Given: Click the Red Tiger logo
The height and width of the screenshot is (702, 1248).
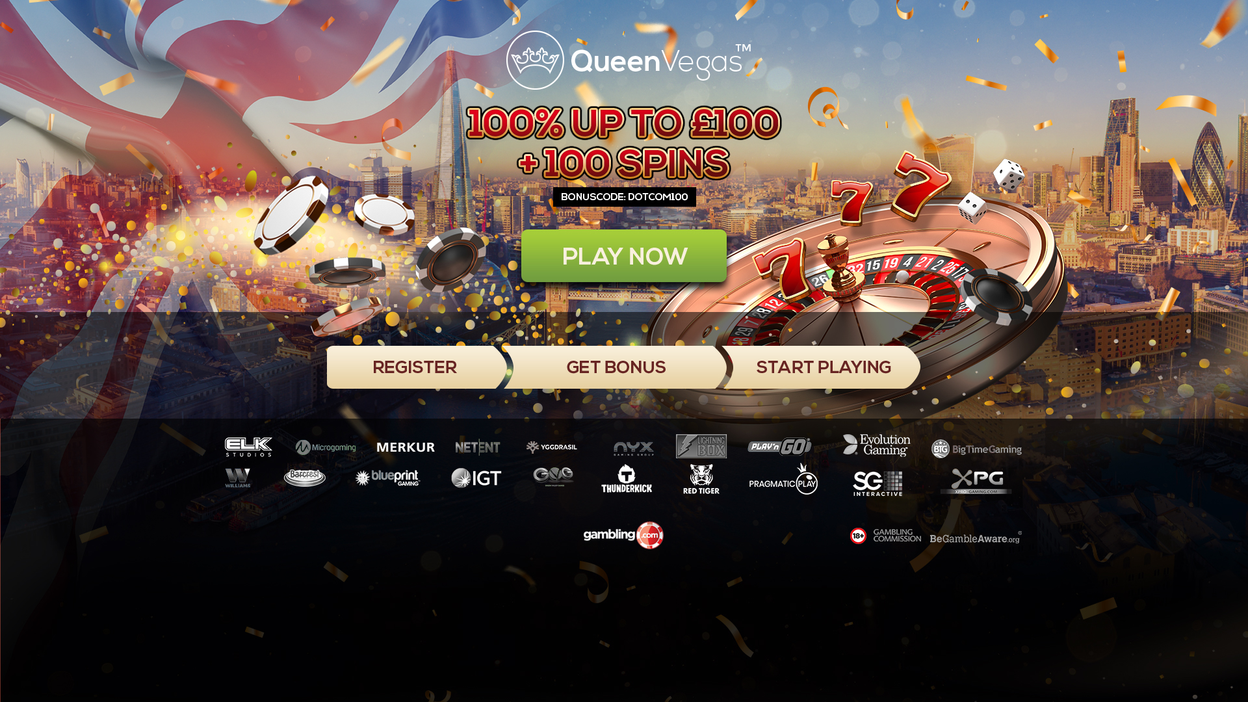Looking at the screenshot, I should coord(701,480).
